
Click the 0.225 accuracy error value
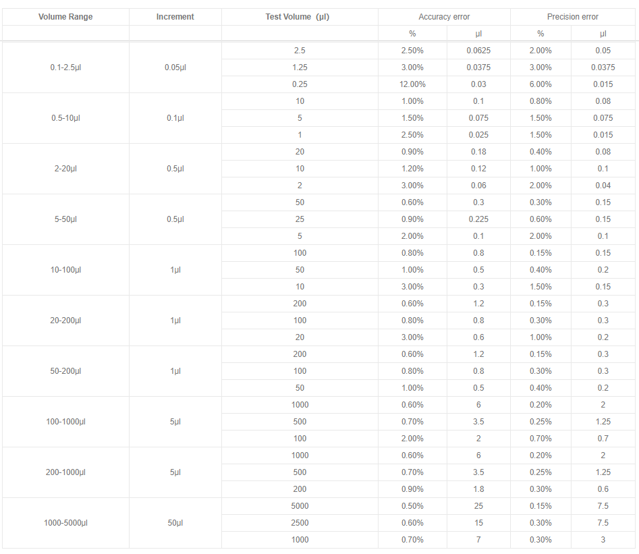click(478, 219)
